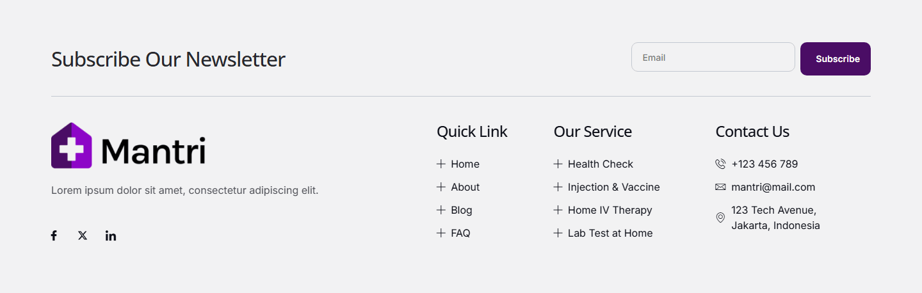The width and height of the screenshot is (922, 293).
Task: Click the plus icon next to FAQ
Action: click(x=441, y=233)
